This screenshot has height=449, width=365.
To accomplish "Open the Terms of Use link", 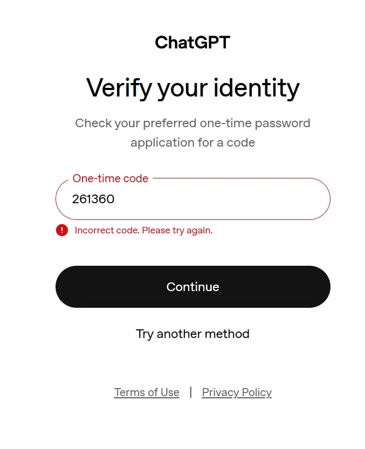I will [147, 392].
